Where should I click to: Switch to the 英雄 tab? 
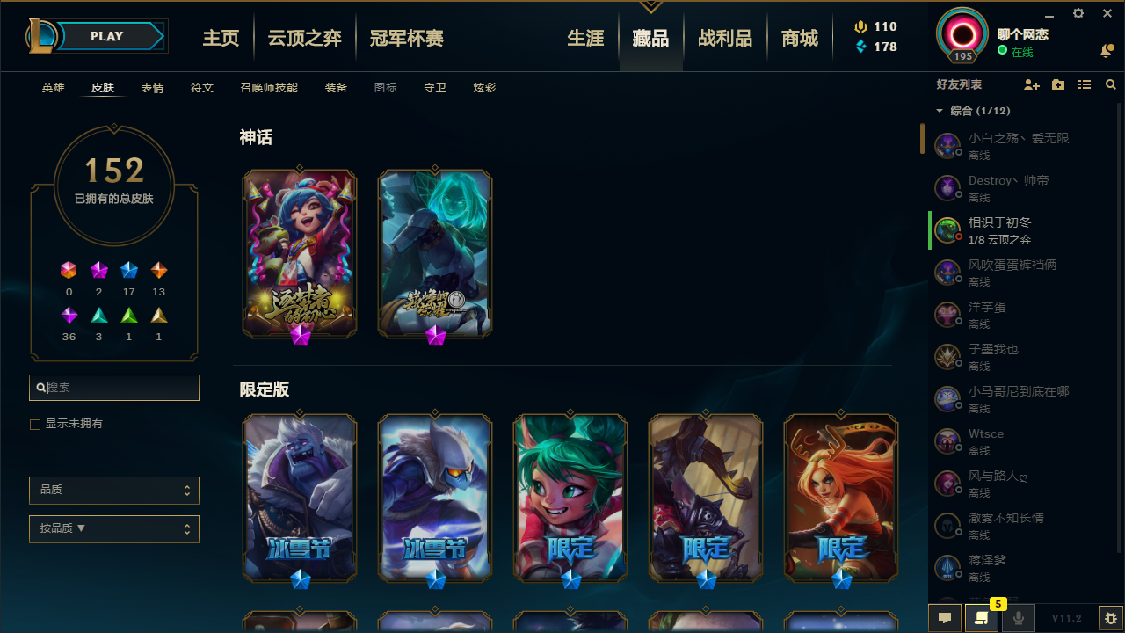(53, 88)
